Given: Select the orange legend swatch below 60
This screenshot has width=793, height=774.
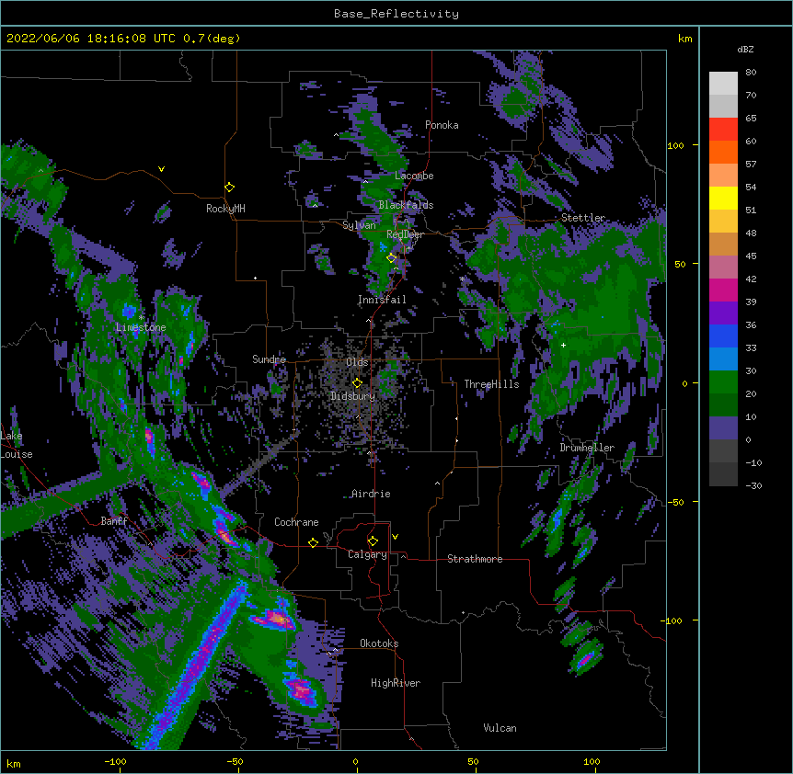Looking at the screenshot, I should pyautogui.click(x=723, y=152).
